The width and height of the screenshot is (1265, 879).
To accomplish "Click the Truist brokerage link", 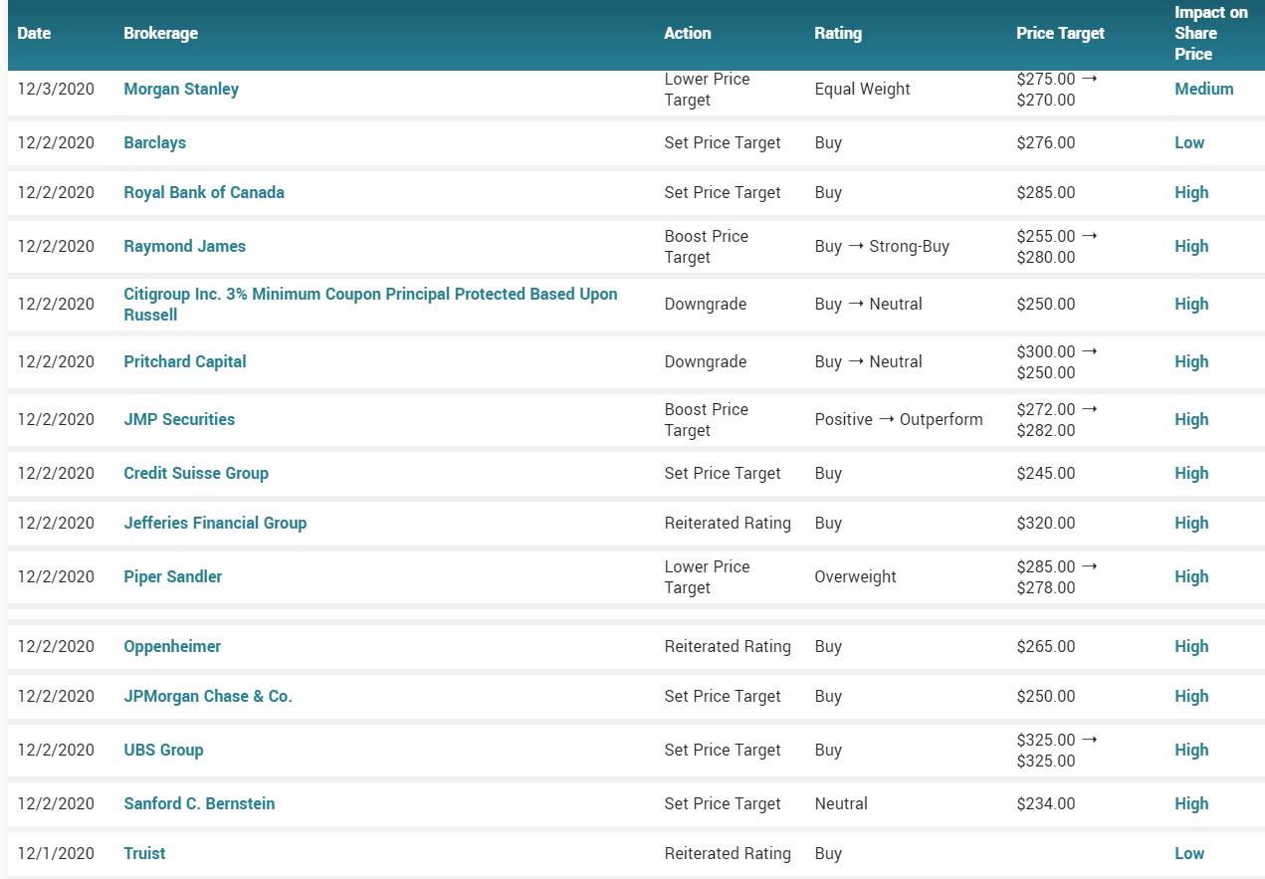I will [x=144, y=853].
